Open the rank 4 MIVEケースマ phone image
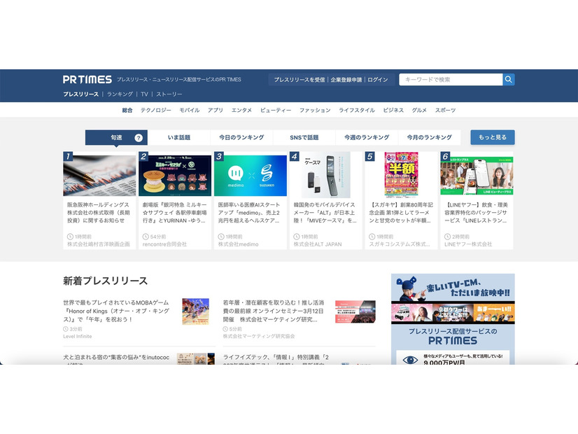This screenshot has height=434, width=578. click(x=325, y=175)
